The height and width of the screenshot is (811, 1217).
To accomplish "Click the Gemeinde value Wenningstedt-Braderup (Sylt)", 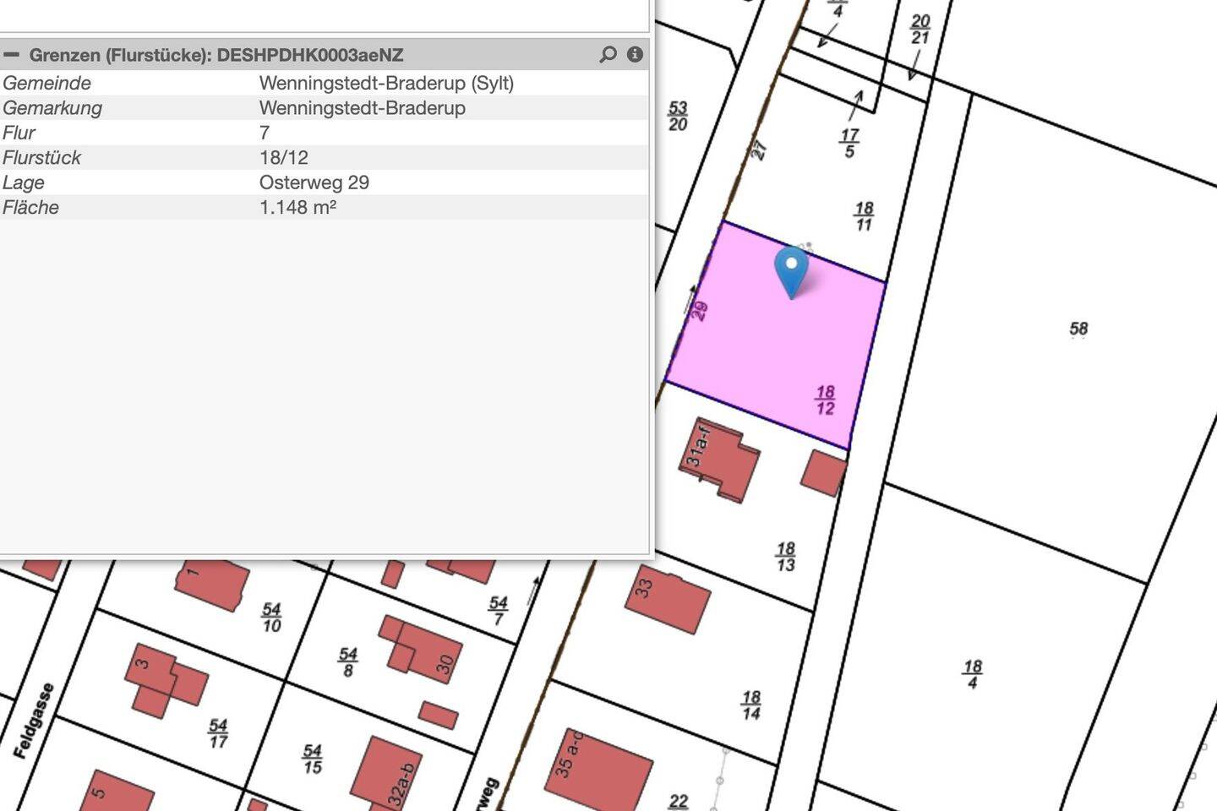I will pyautogui.click(x=386, y=83).
